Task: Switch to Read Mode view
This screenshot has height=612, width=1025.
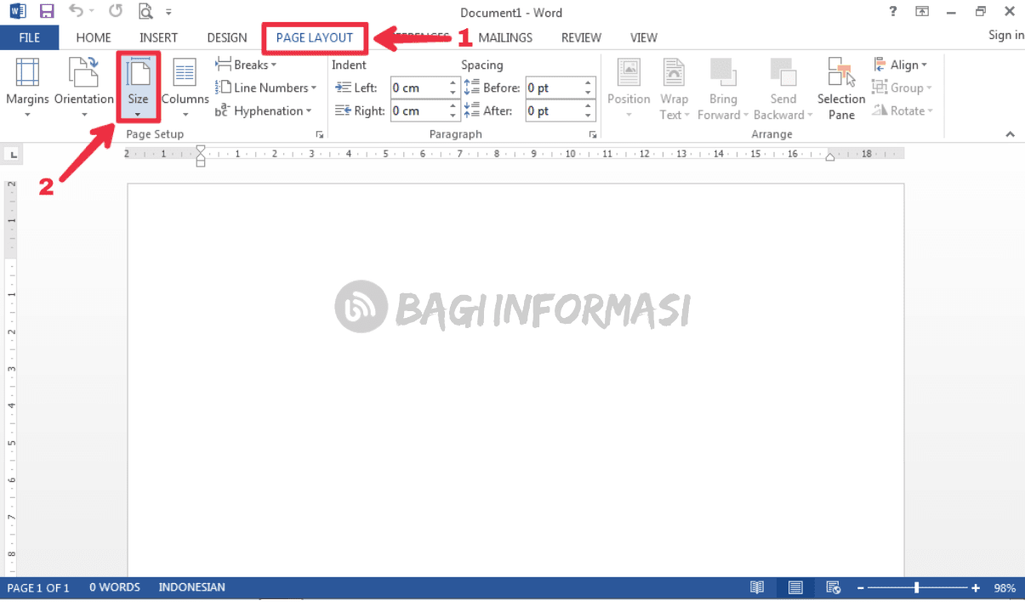Action: [757, 587]
